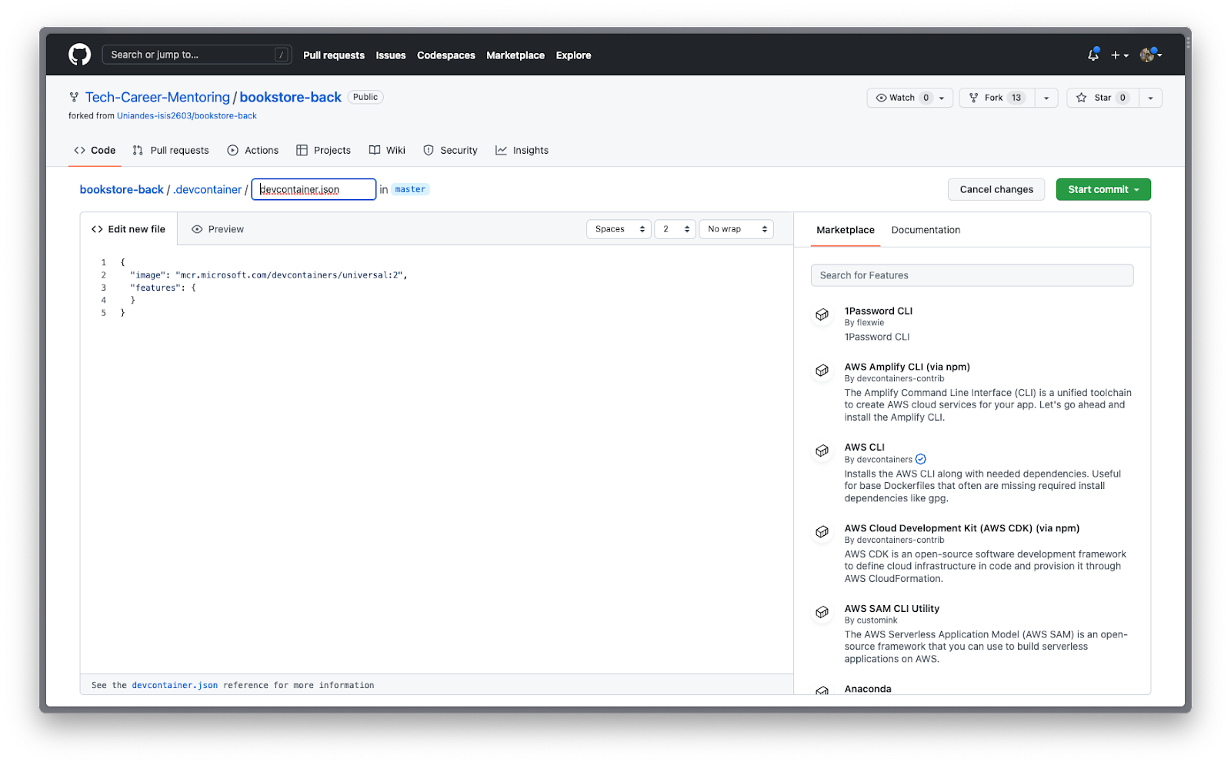Open the devcontainer.json reference link

coord(175,685)
